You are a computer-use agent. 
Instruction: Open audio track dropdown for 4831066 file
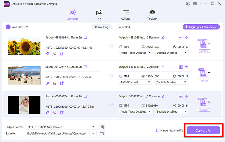coord(135,53)
